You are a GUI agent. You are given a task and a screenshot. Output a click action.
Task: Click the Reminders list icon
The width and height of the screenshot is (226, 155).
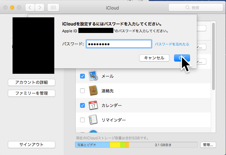coord(93,120)
